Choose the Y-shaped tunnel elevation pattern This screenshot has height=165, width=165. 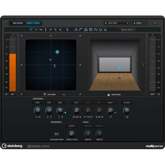tap(105, 30)
